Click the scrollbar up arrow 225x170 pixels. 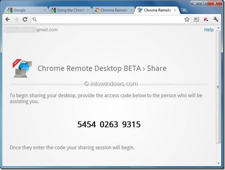pos(218,28)
